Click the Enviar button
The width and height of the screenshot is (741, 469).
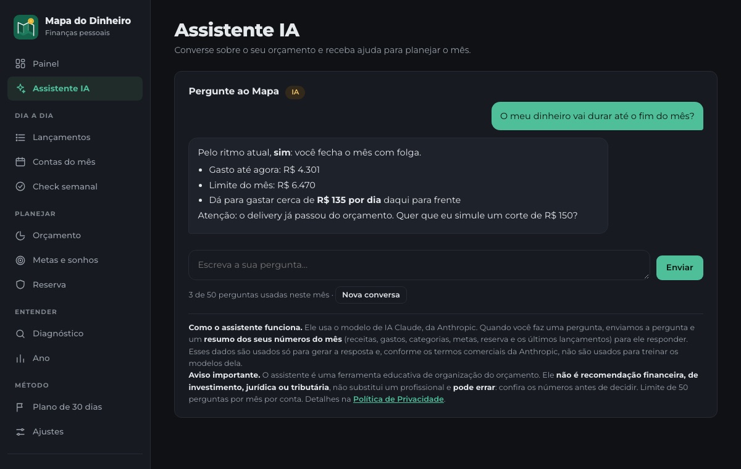[679, 267]
